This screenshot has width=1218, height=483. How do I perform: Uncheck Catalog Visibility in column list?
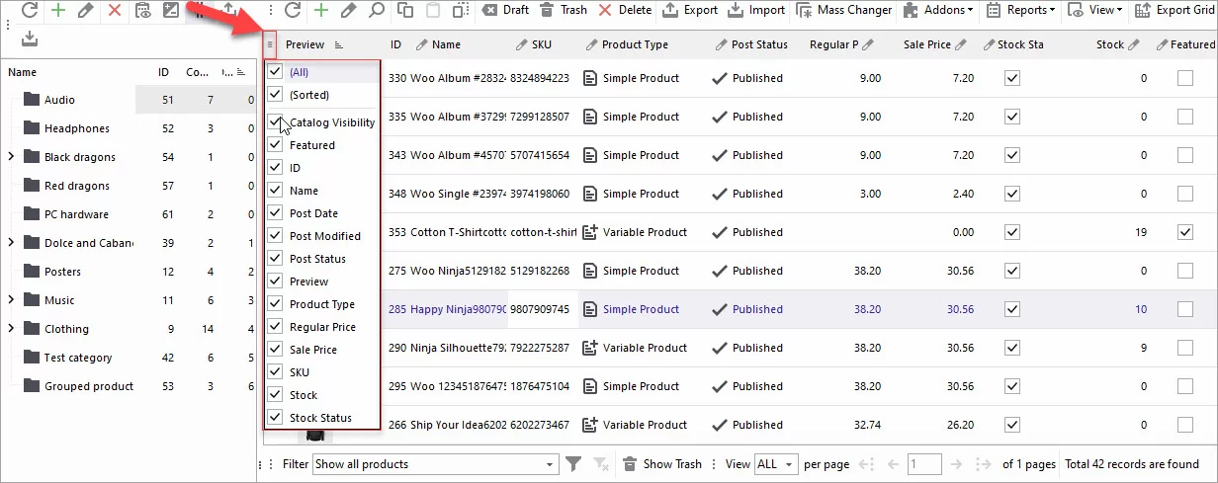(x=276, y=122)
